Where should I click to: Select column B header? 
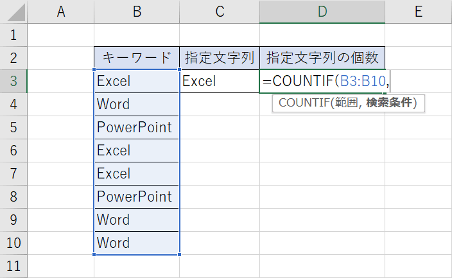pos(137,12)
